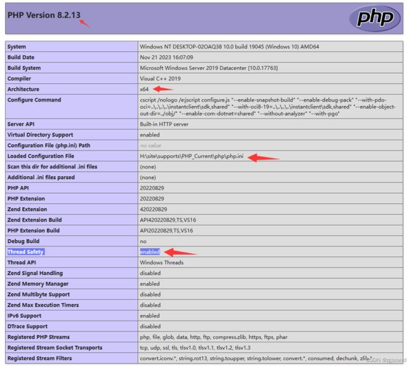Screen dimensions: 413x367
Task: Click the Virtual Directory Support label
Action: (x=40, y=135)
